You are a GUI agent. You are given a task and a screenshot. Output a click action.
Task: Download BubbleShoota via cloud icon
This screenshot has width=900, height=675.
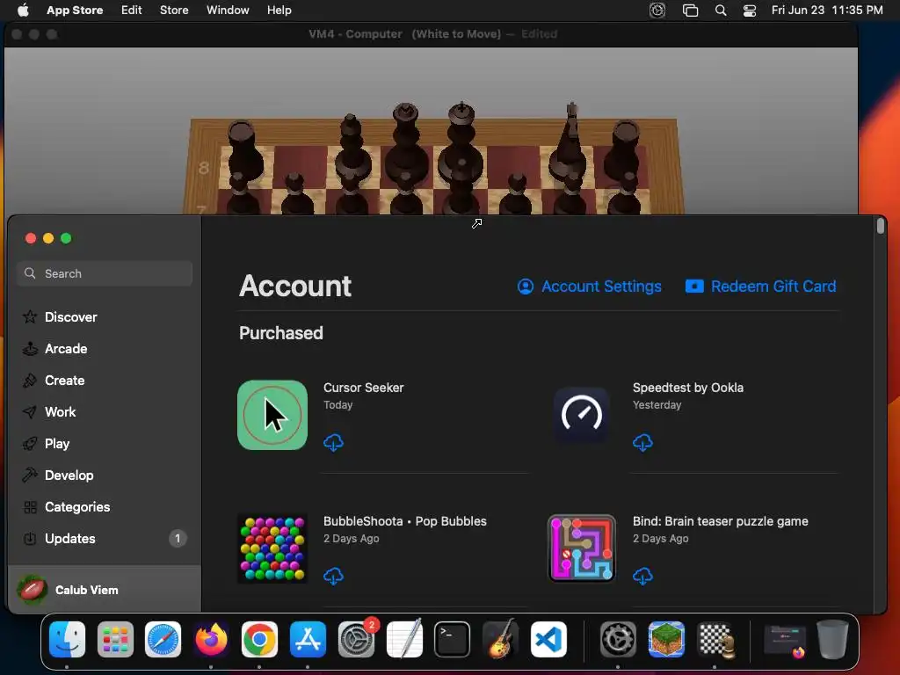point(333,576)
